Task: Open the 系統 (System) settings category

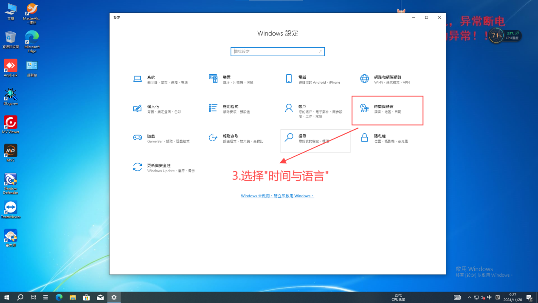Action: 160,79
